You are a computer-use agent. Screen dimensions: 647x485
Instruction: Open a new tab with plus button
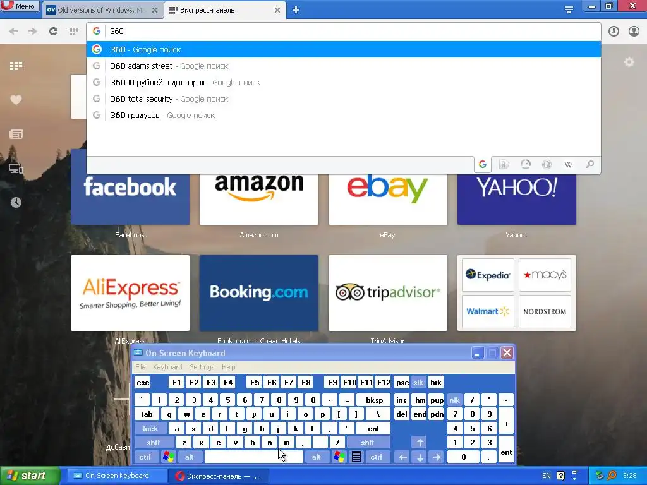click(x=296, y=10)
